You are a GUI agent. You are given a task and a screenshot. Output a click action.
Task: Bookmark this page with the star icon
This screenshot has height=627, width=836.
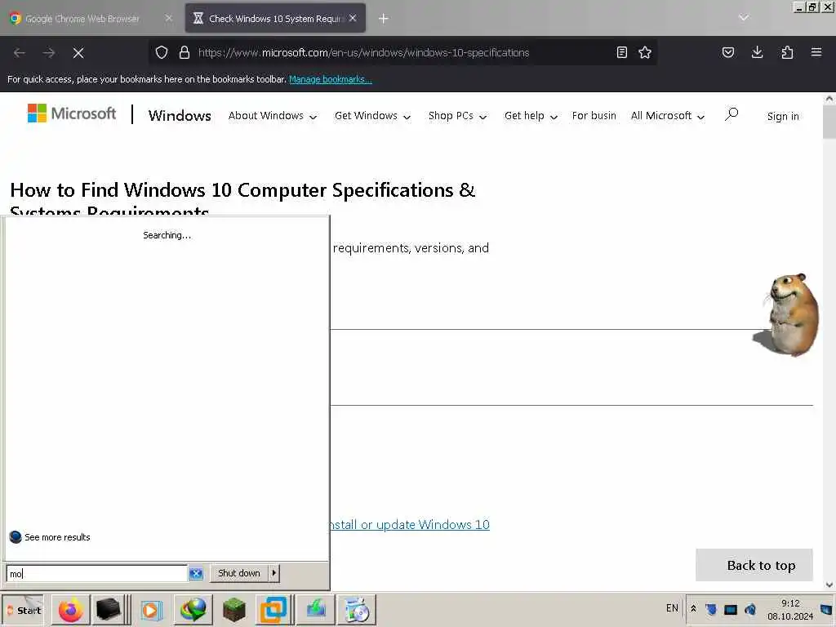pyautogui.click(x=645, y=52)
